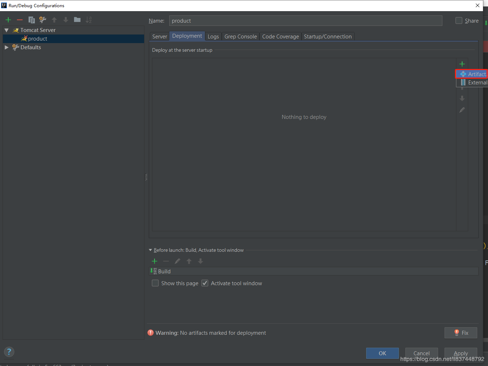The image size is (488, 366).
Task: Edit the before launch task
Action: coord(178,261)
